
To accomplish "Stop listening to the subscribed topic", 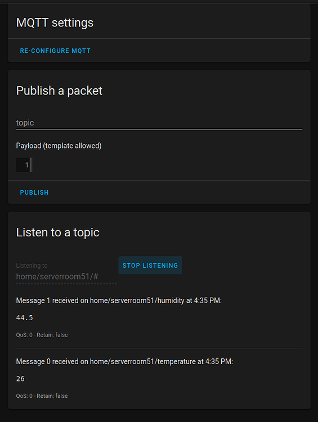I will 150,266.
